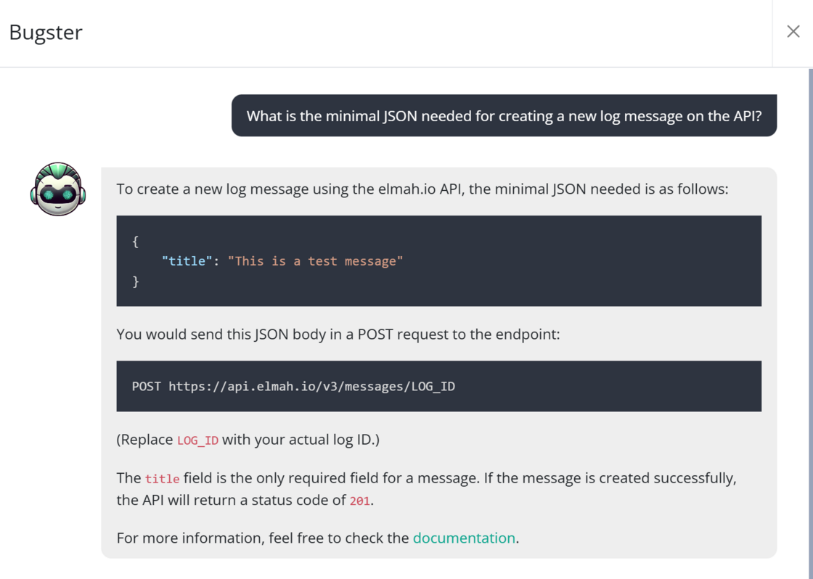Click the red LOG_ID inline code
The image size is (813, 579).
197,440
